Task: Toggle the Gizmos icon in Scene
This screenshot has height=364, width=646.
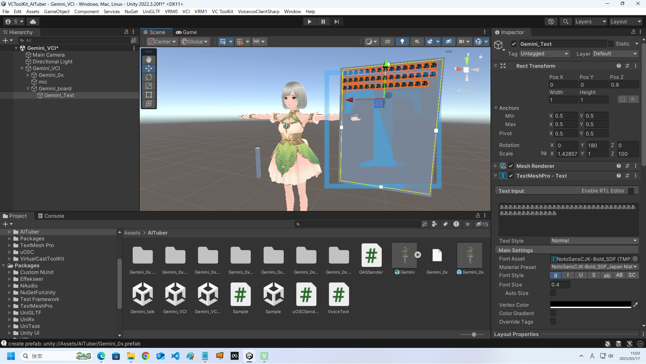Action: tap(478, 41)
